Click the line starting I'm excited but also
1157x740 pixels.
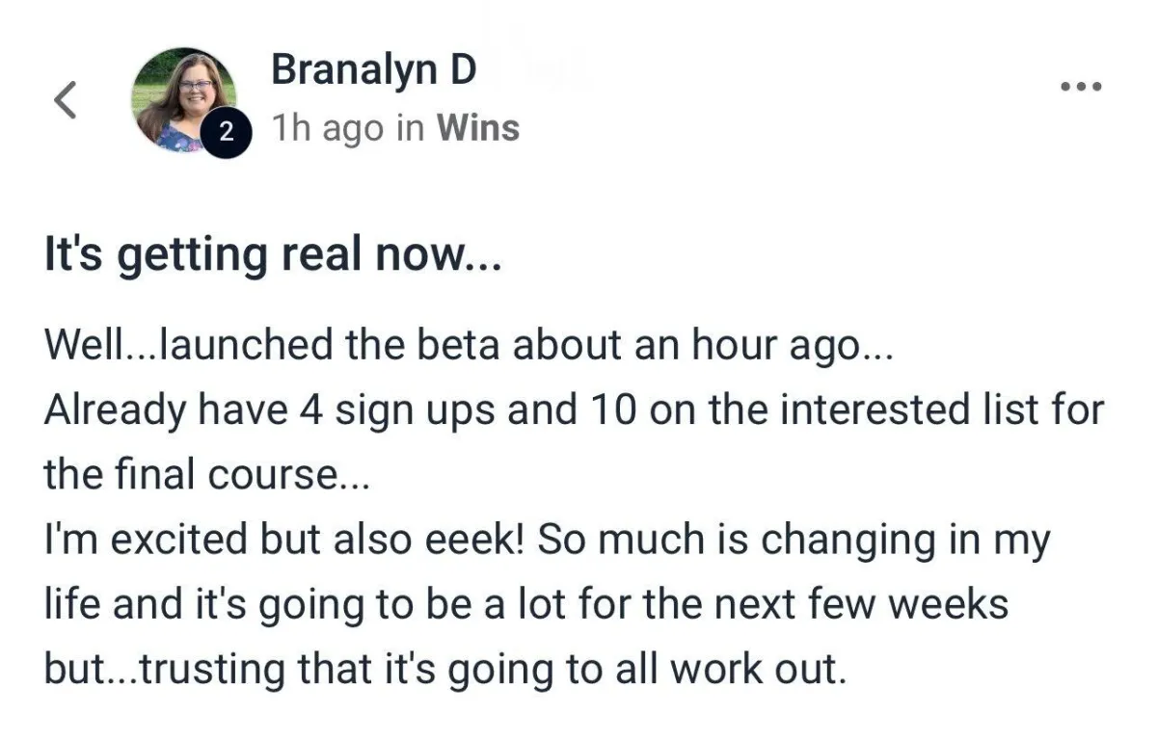click(547, 541)
